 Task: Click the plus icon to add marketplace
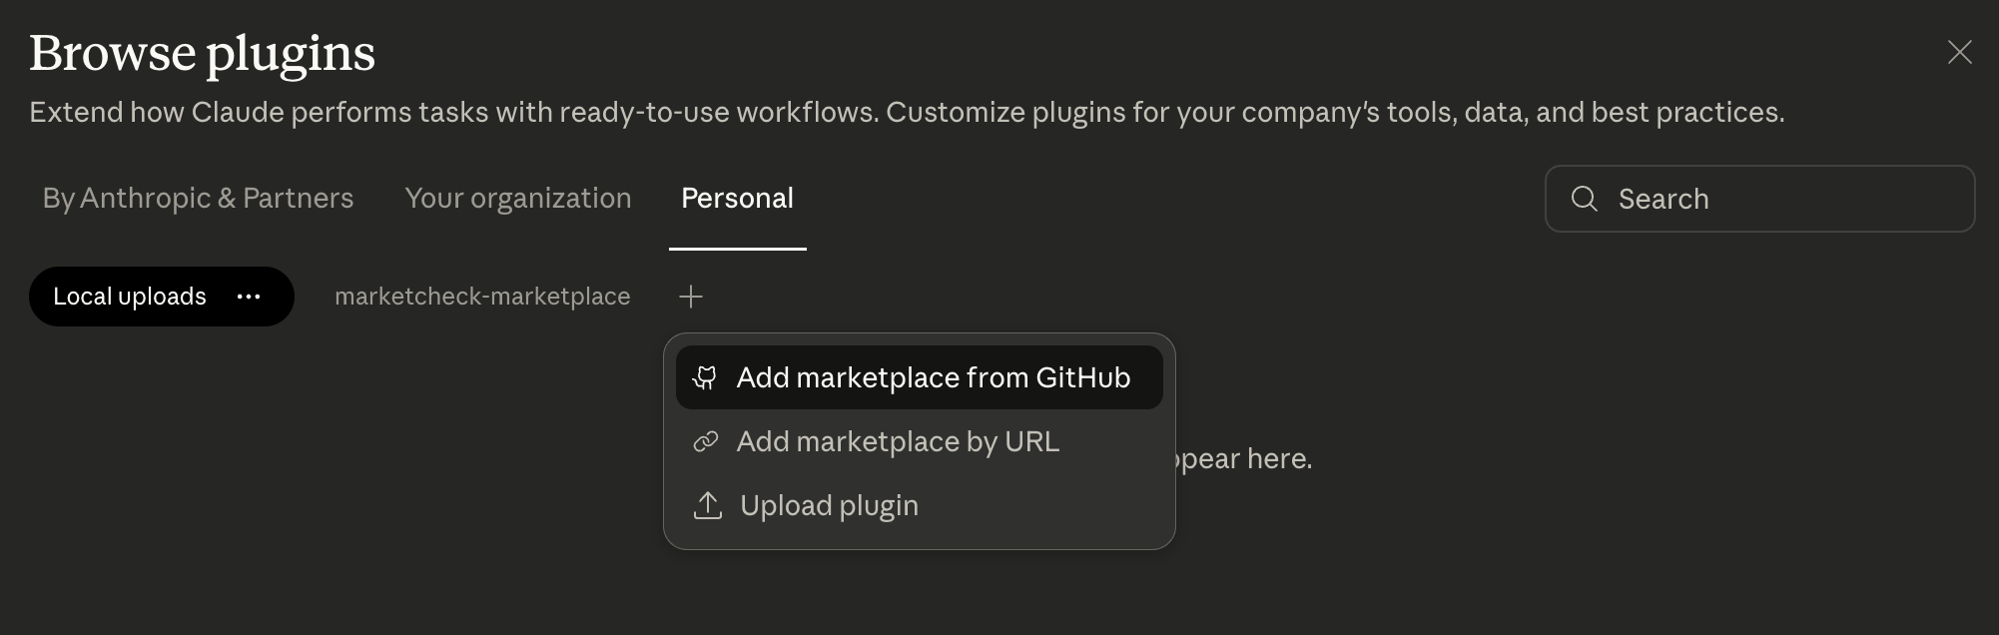(691, 297)
